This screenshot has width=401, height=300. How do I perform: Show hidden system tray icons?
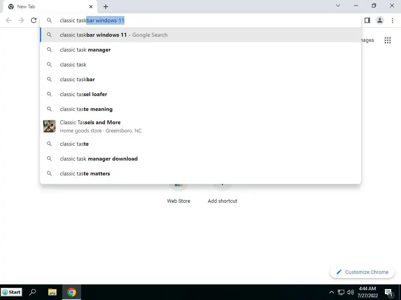pyautogui.click(x=331, y=292)
